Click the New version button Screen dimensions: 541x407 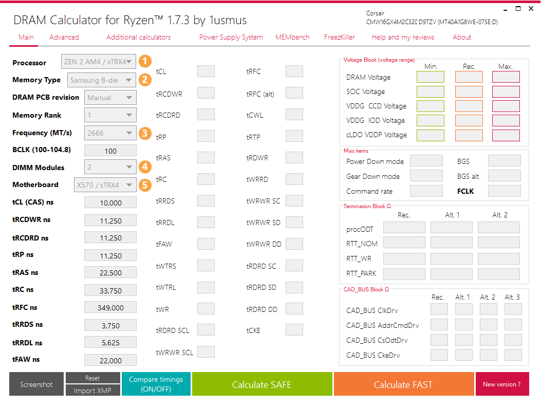[x=502, y=383]
